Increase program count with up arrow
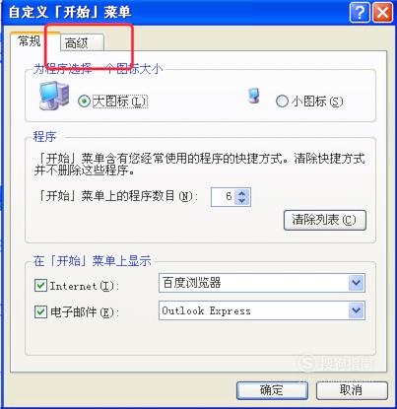This screenshot has width=397, height=409. [242, 193]
